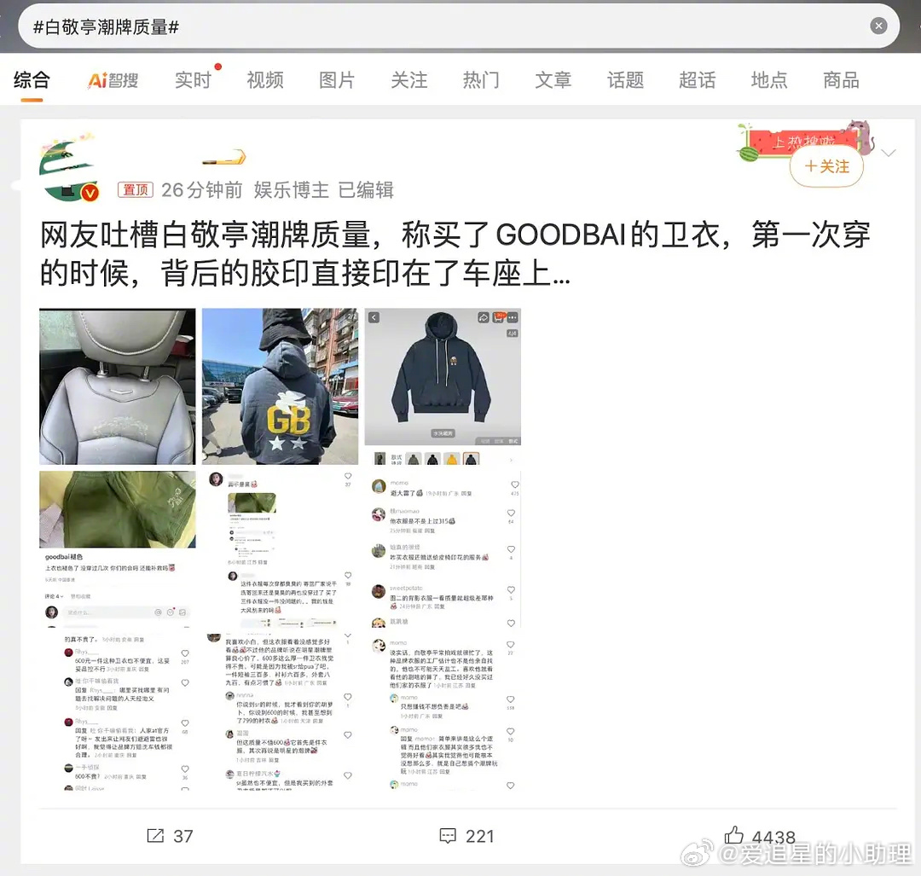
Task: Select the 图片 tab
Action: pyautogui.click(x=337, y=80)
